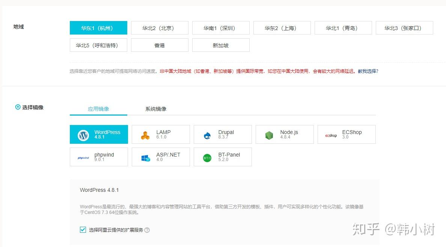Select BT-Panel 5.2.0 image card
The width and height of the screenshot is (446, 247).
223,157
